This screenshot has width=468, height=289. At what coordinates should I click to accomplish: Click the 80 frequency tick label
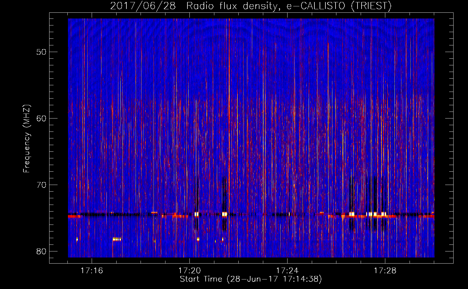coord(41,251)
